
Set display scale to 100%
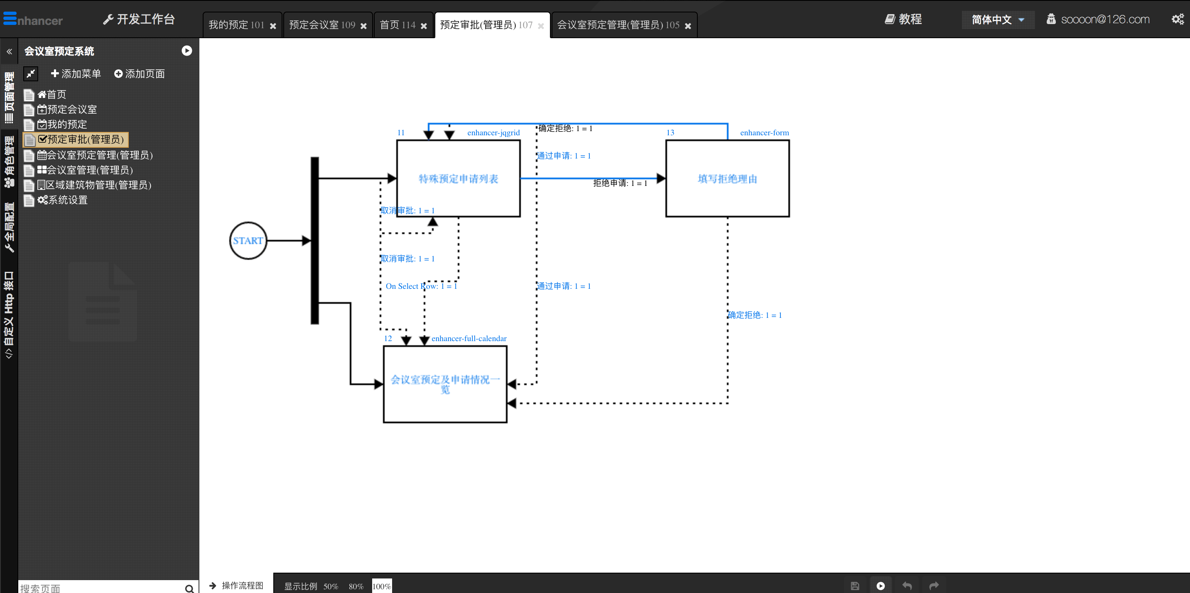(x=382, y=586)
